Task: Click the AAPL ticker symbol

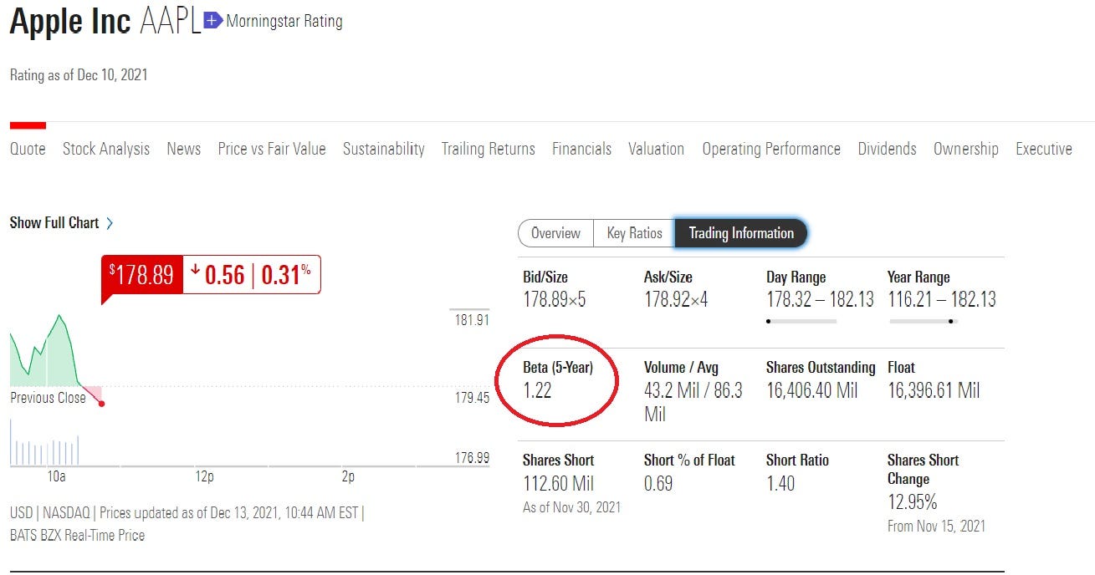Action: pyautogui.click(x=171, y=22)
